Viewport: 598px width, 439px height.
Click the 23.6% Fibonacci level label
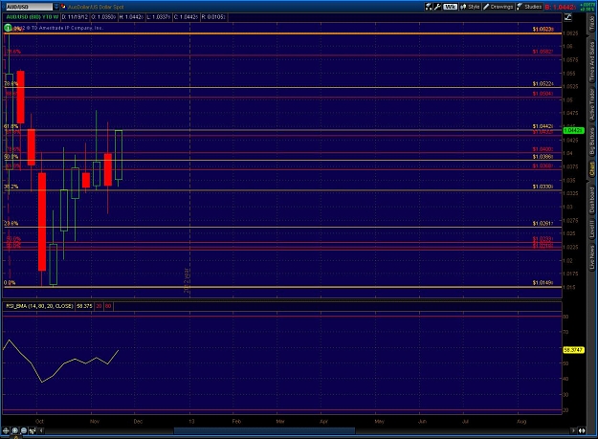(11, 223)
